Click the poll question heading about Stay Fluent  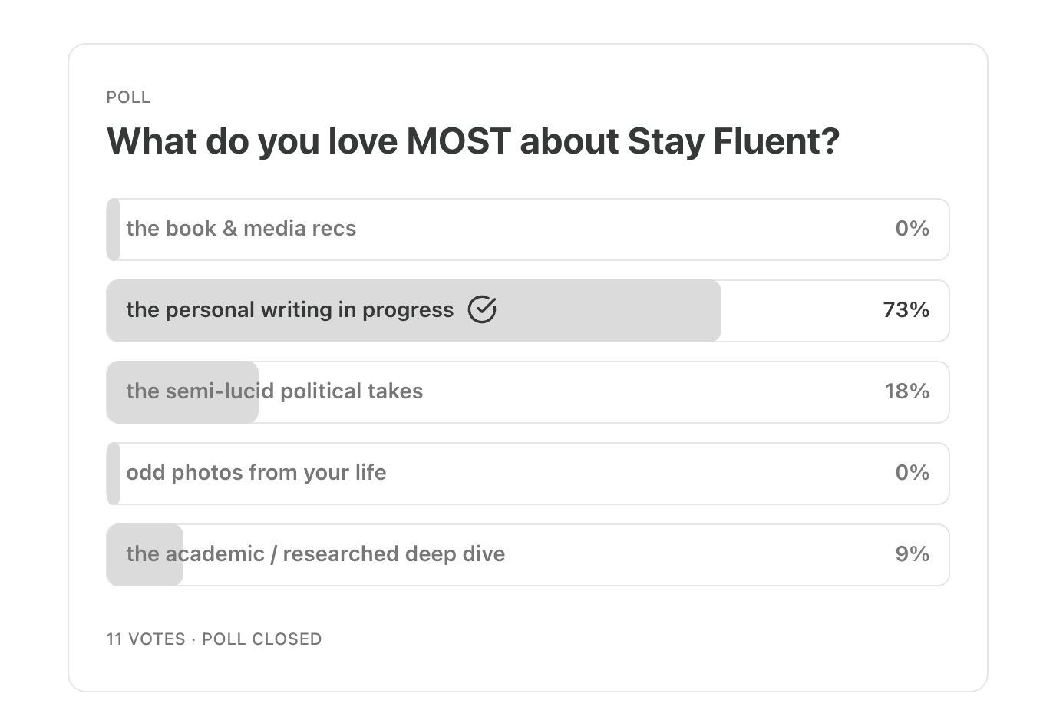pos(473,142)
